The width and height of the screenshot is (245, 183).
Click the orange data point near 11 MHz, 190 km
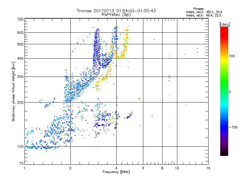186,105
